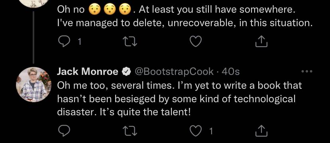The width and height of the screenshot is (330, 143).
Task: Toggle like heart on Jack Monroe's tweet
Action: pyautogui.click(x=196, y=131)
